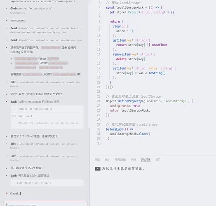
Task: Click 'localStorageMock.clear()' on line 31
Action: [x=130, y=134]
